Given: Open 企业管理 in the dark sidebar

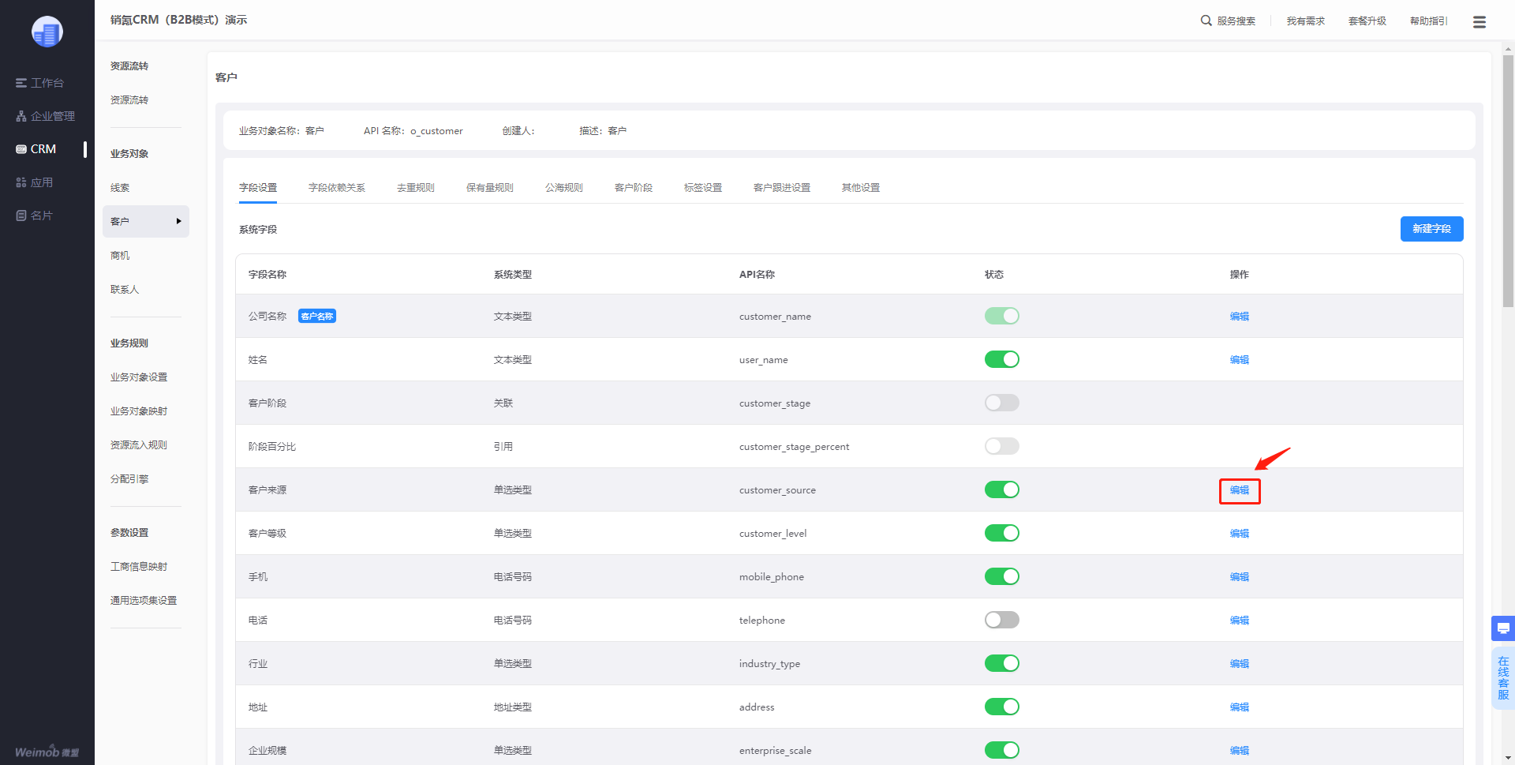Looking at the screenshot, I should (45, 116).
